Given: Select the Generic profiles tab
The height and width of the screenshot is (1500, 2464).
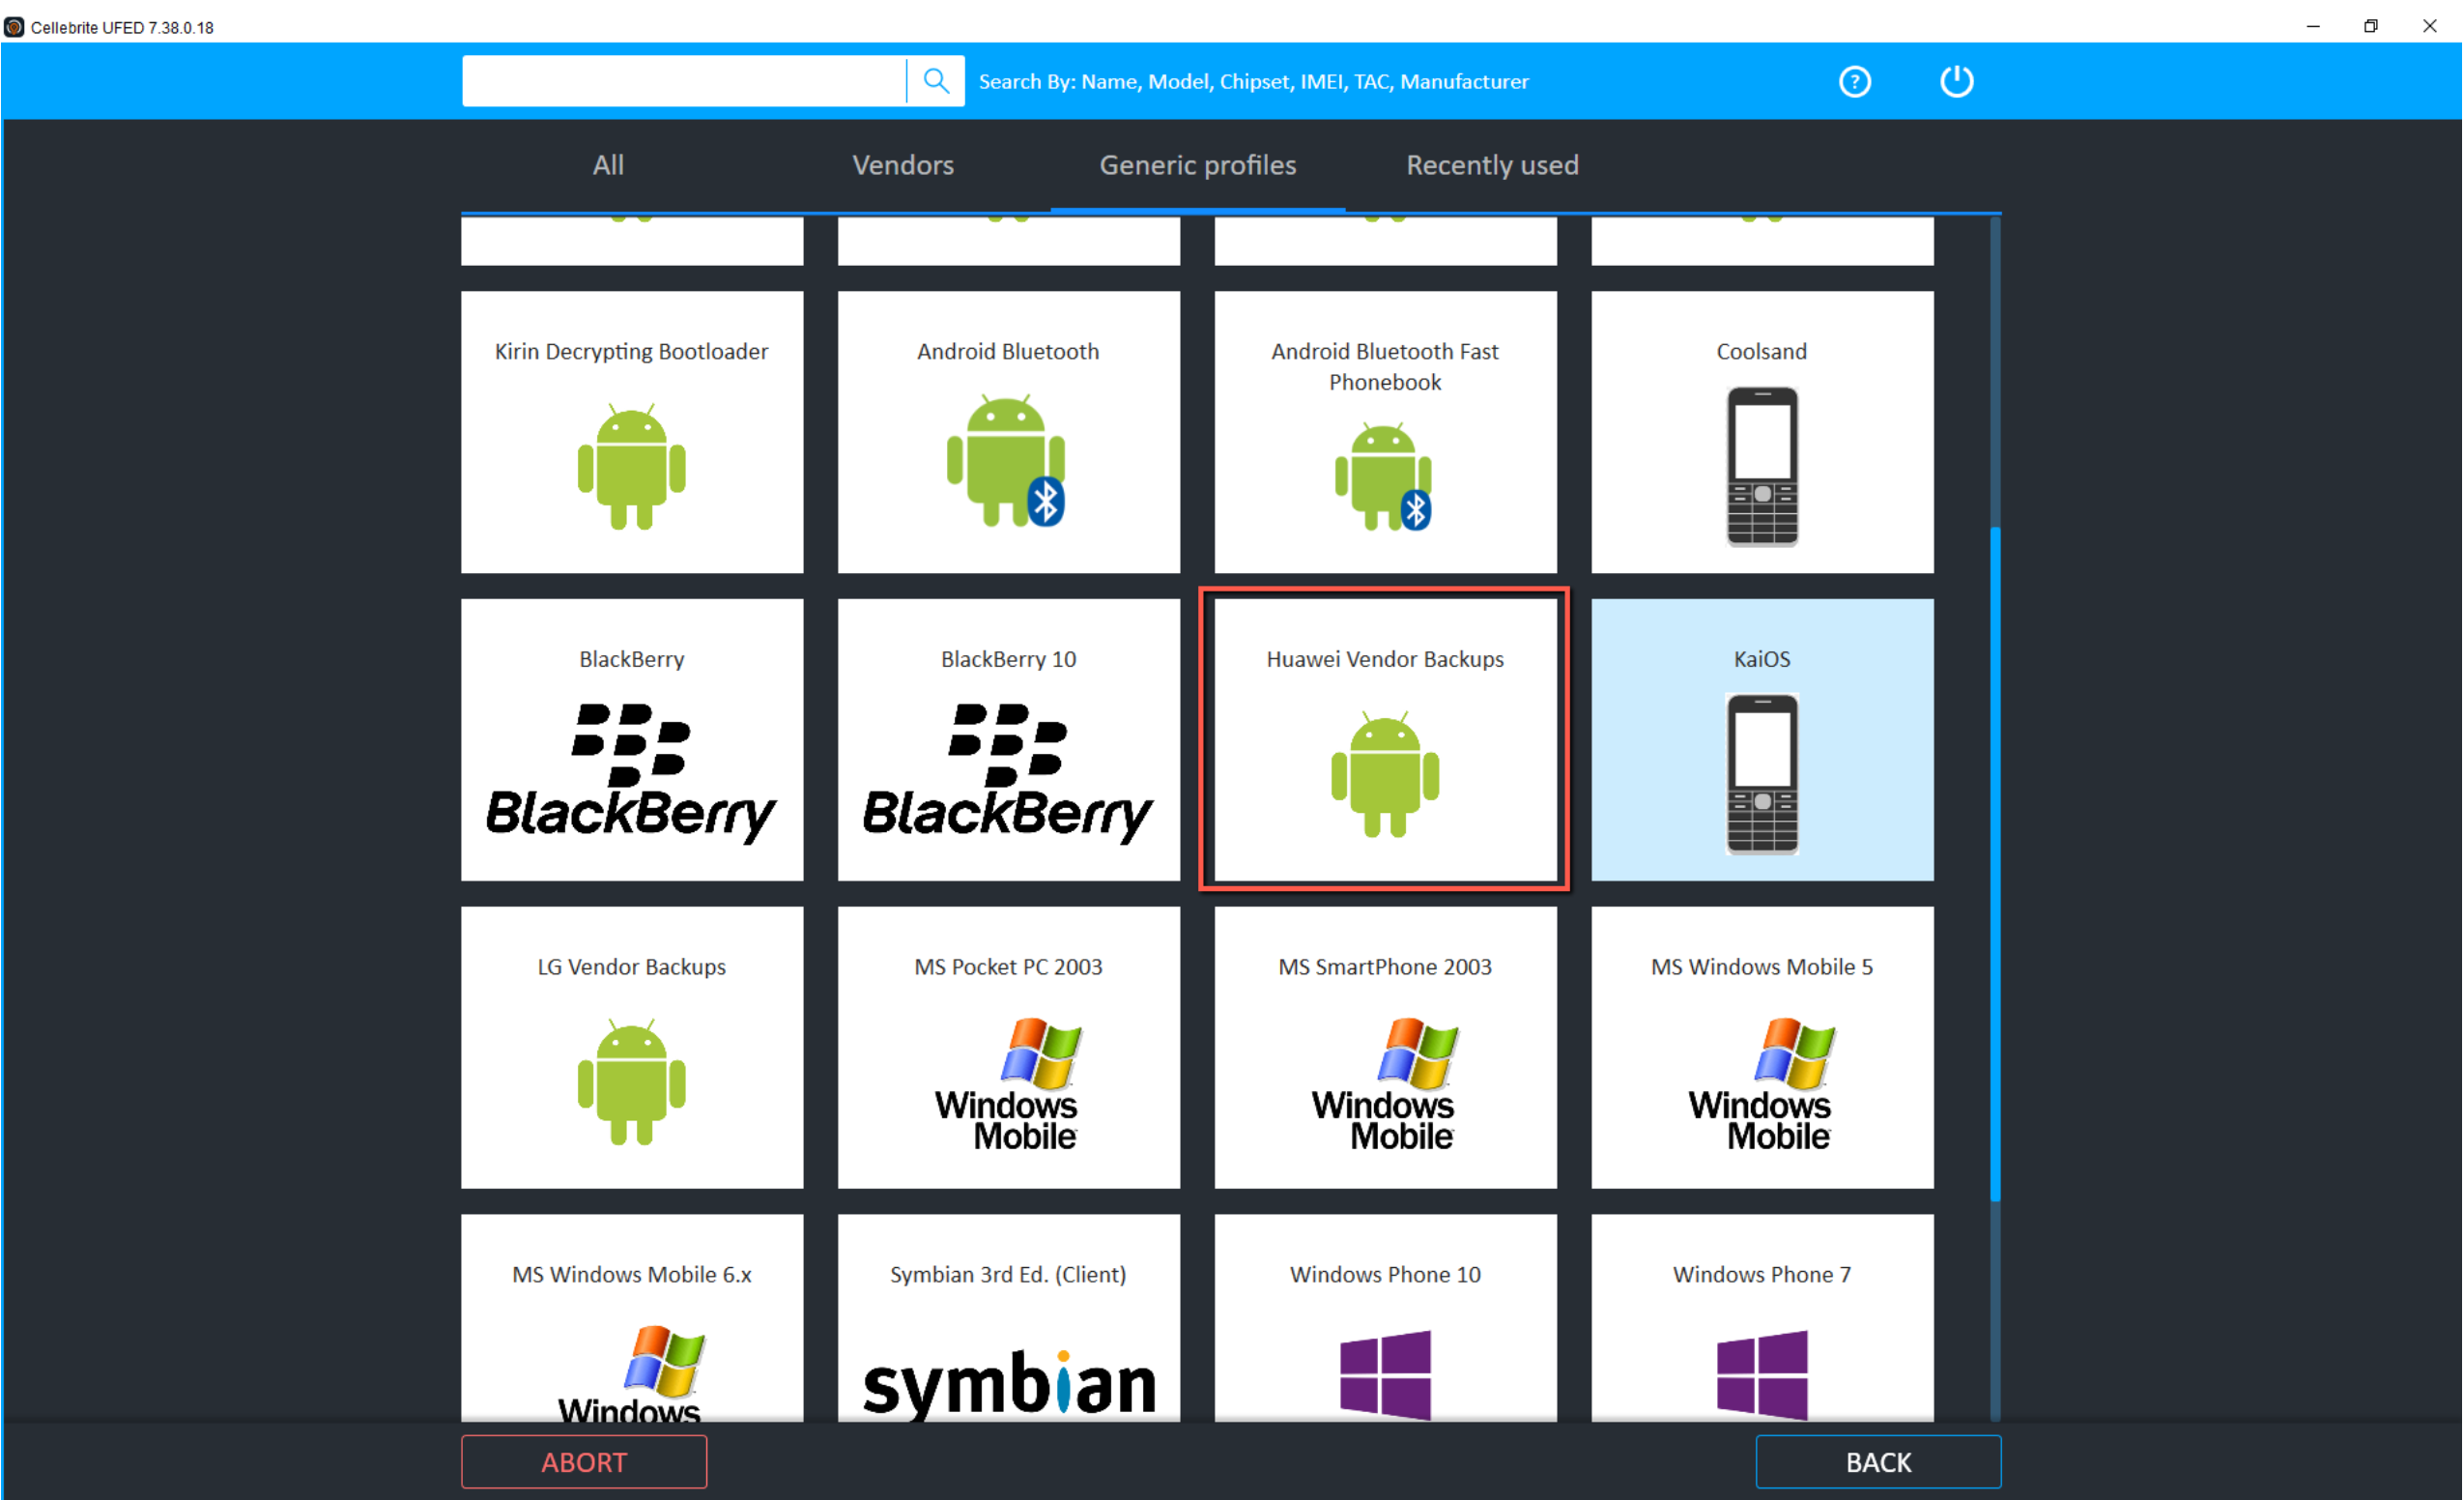Looking at the screenshot, I should click(x=1198, y=165).
